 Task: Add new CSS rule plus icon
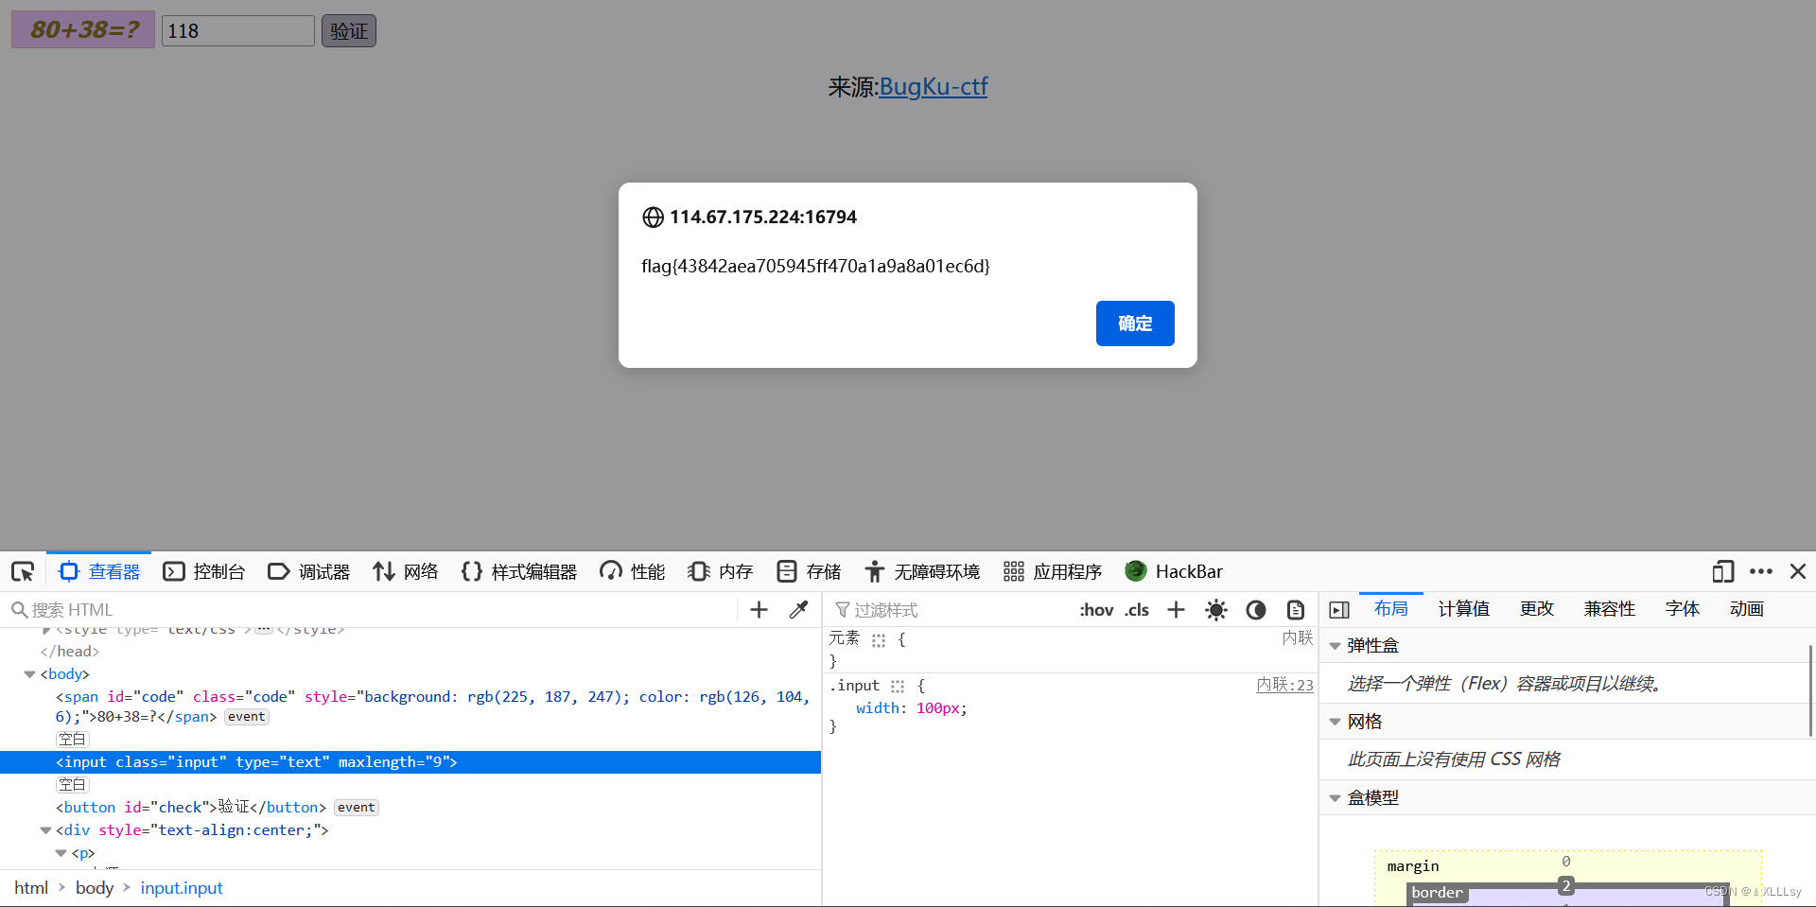(1176, 610)
